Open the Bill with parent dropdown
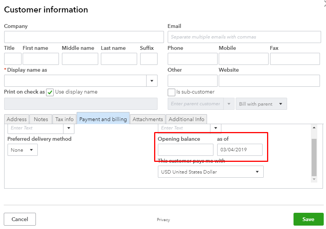Viewport: 326px width, 229px height. 261,104
